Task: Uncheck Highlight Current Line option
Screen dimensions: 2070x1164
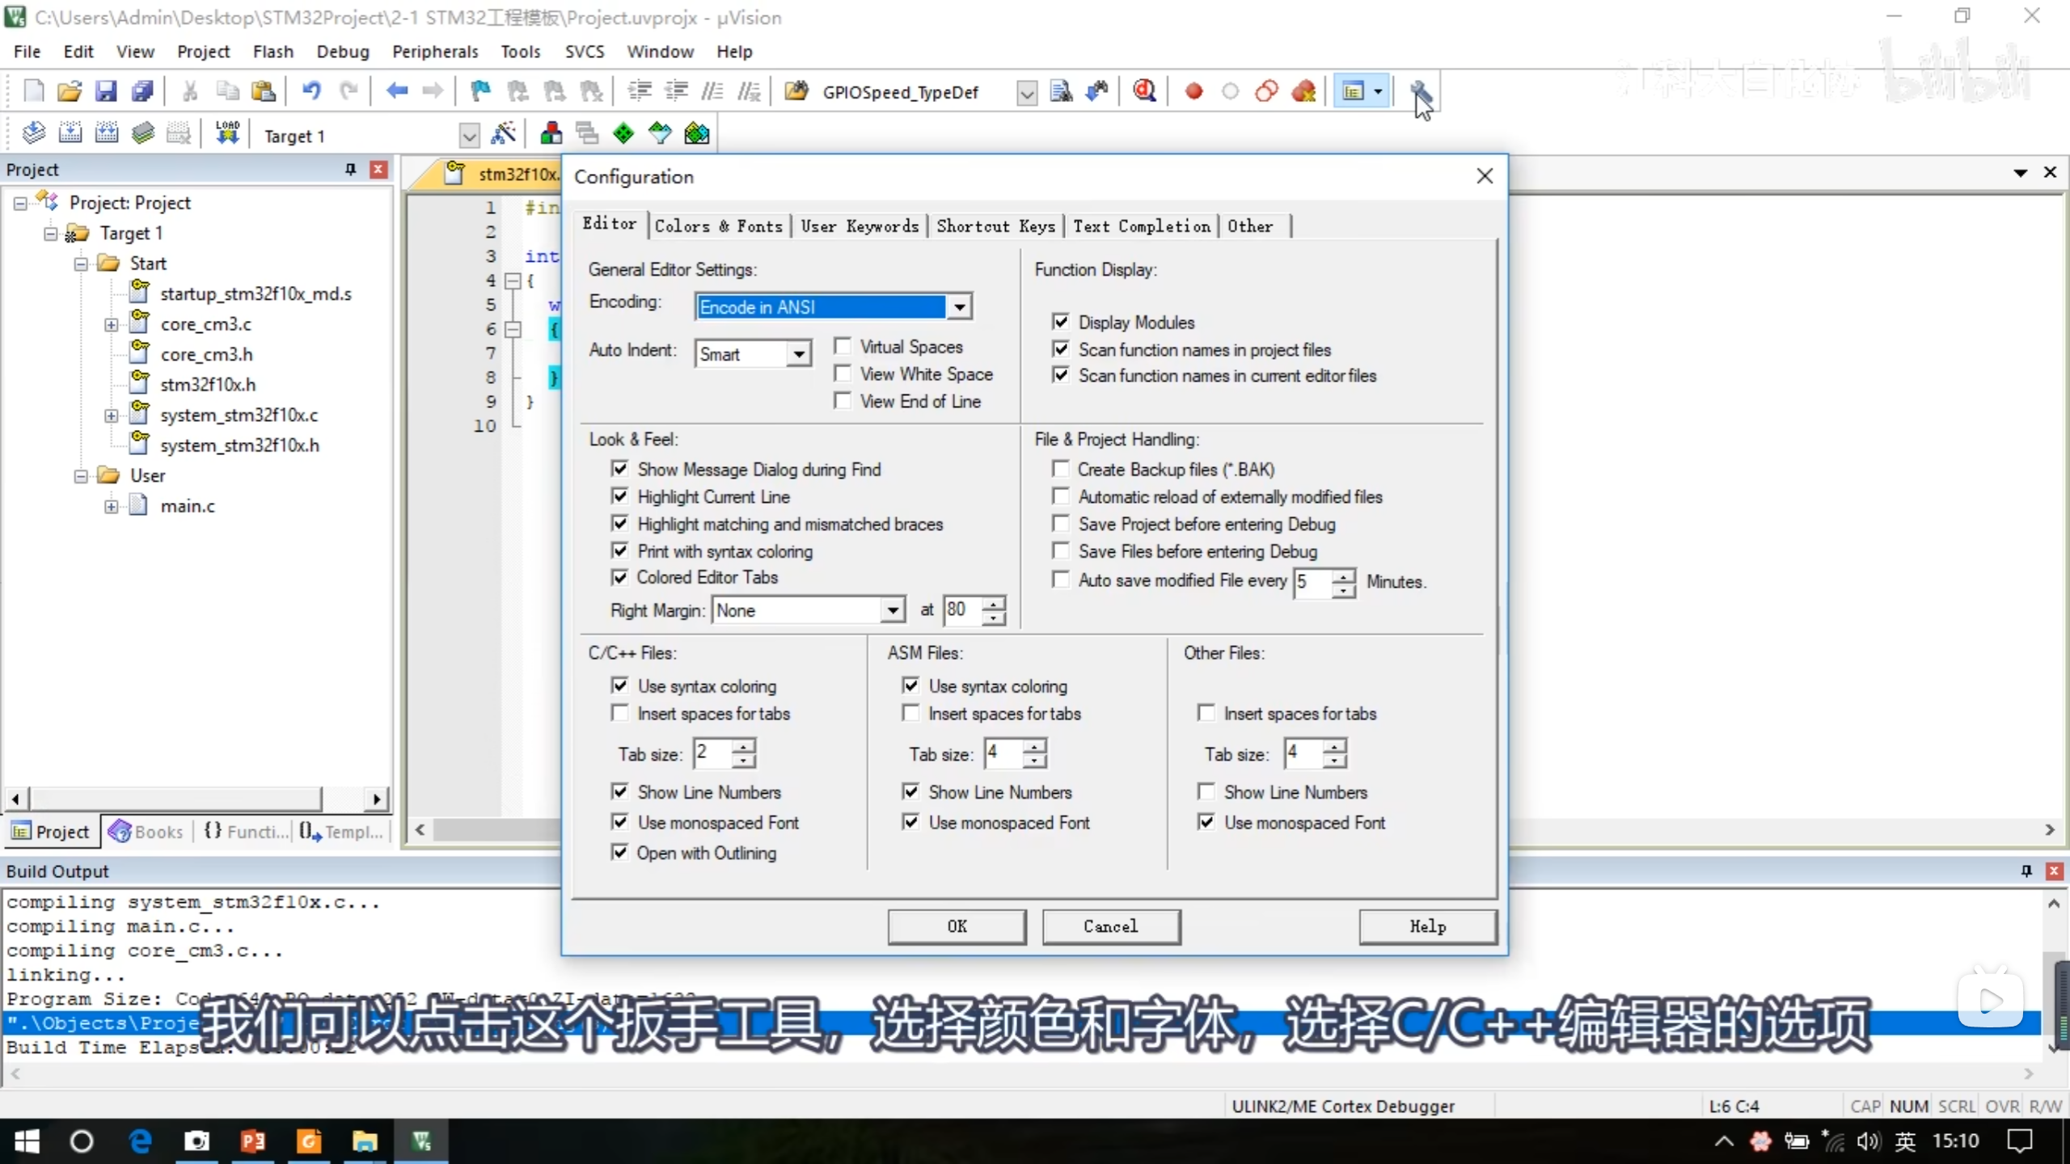Action: [x=620, y=496]
